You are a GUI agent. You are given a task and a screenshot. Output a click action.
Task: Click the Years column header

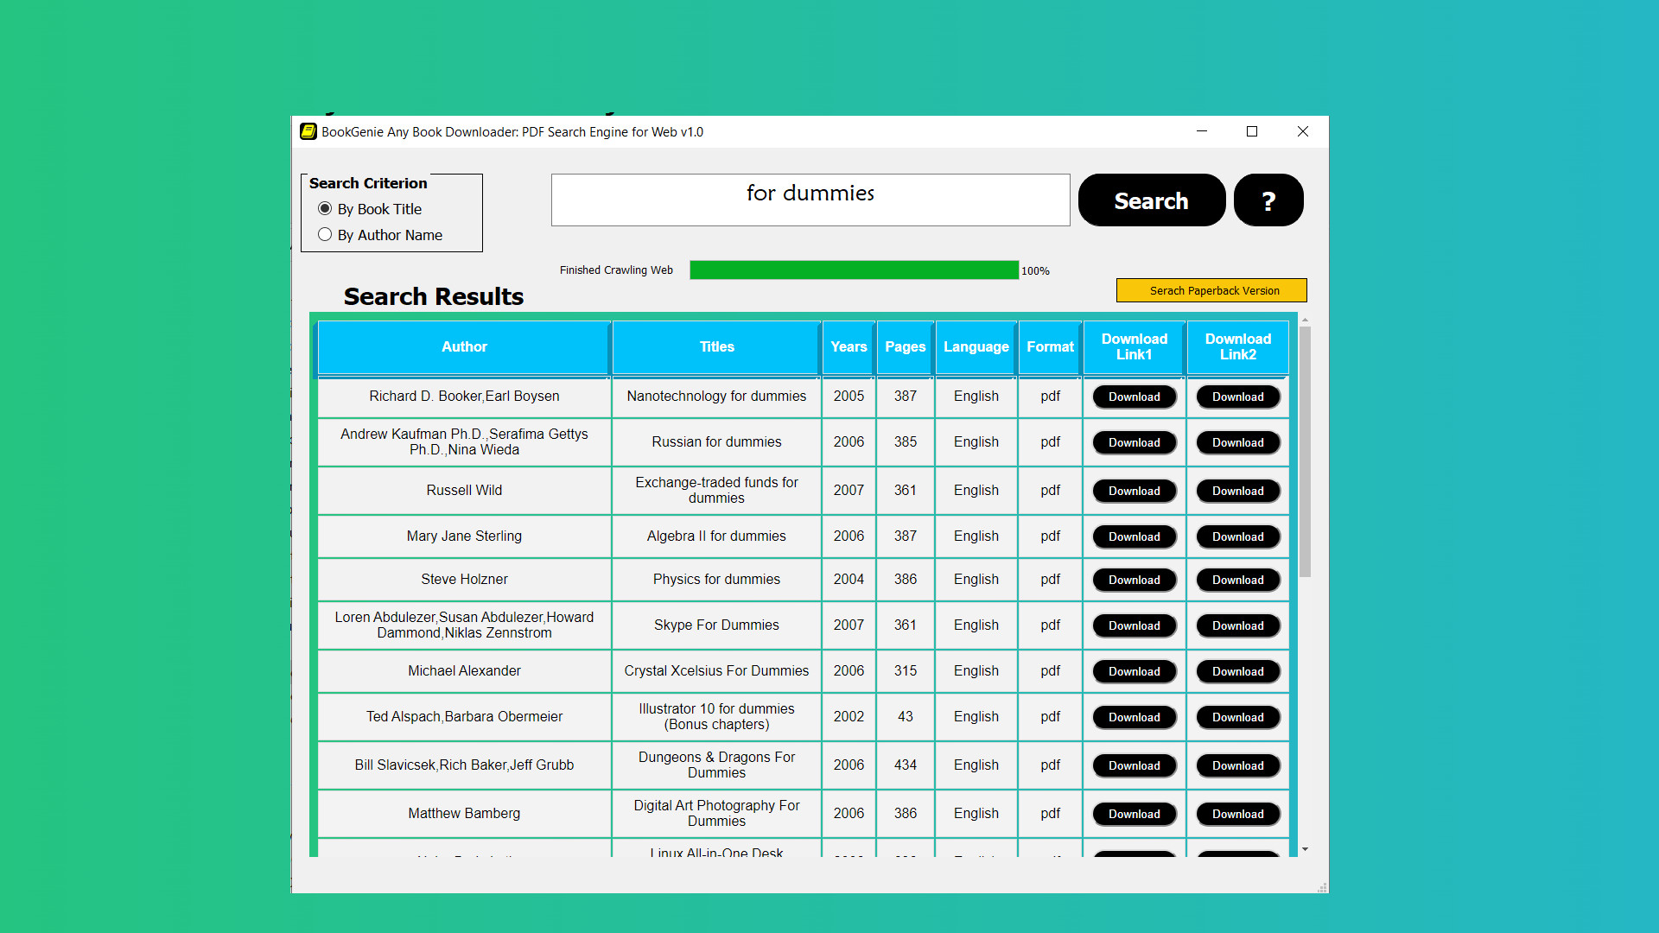[x=848, y=346]
